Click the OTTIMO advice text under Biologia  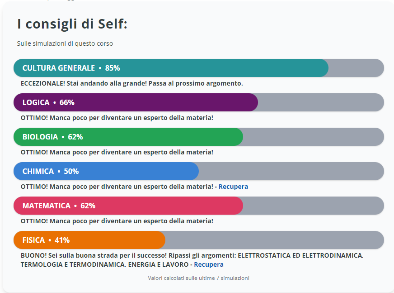[x=117, y=152]
